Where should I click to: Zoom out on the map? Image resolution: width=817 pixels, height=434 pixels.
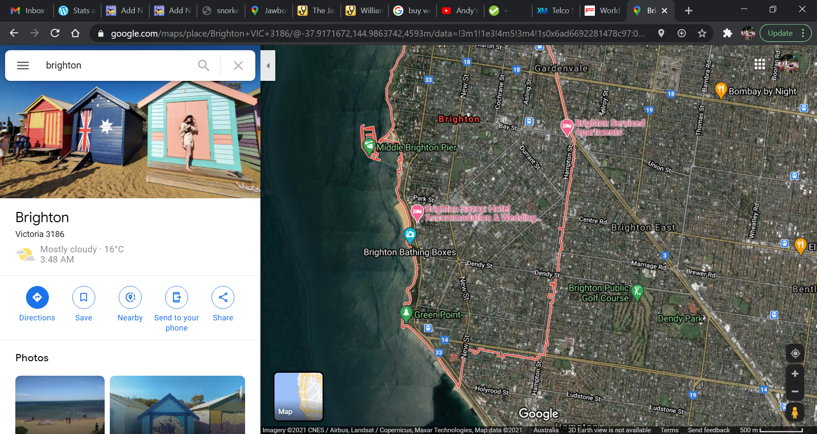(x=794, y=391)
